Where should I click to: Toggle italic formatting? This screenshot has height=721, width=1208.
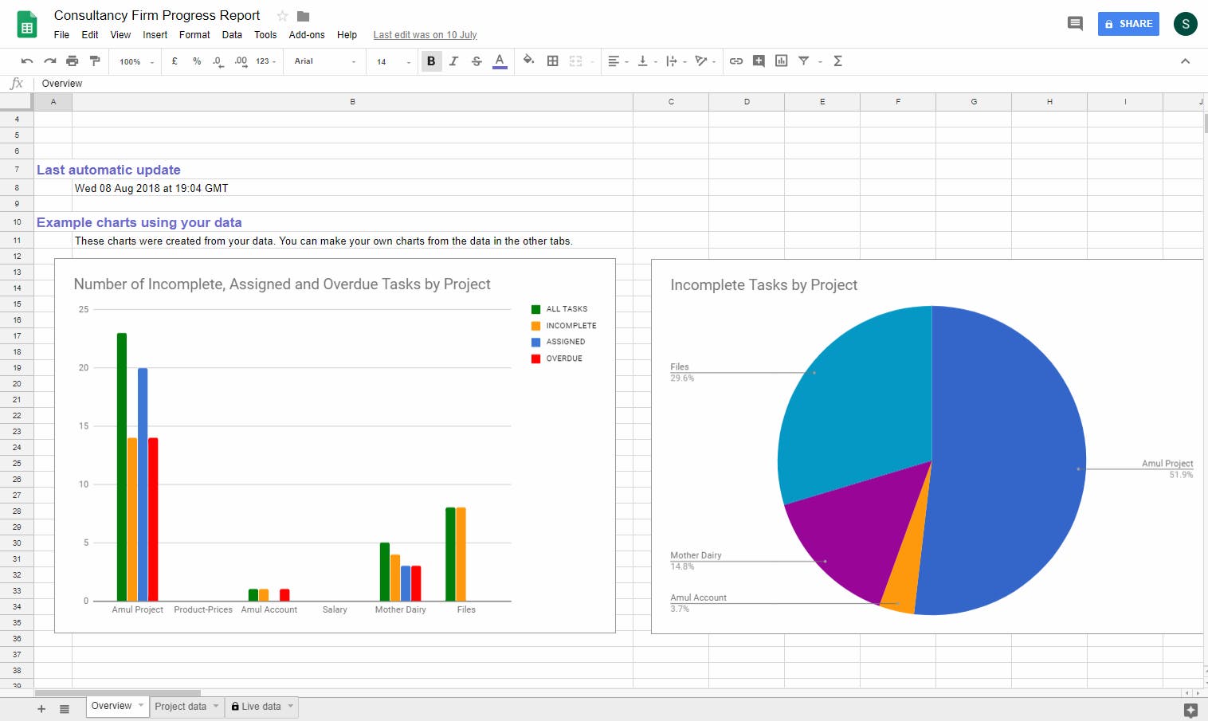pyautogui.click(x=453, y=61)
